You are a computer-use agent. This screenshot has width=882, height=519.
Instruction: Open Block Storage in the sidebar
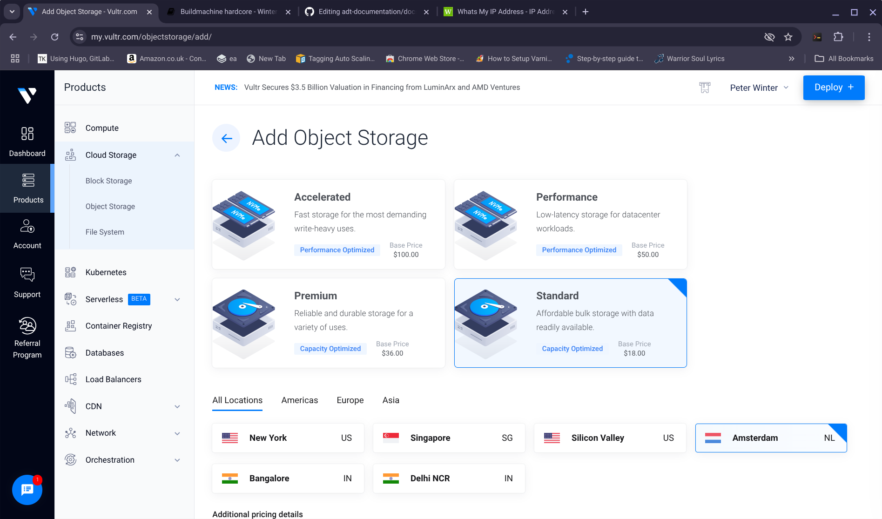coord(108,181)
